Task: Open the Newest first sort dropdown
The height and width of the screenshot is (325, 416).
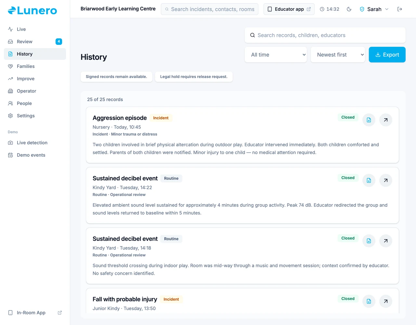Action: tap(338, 55)
